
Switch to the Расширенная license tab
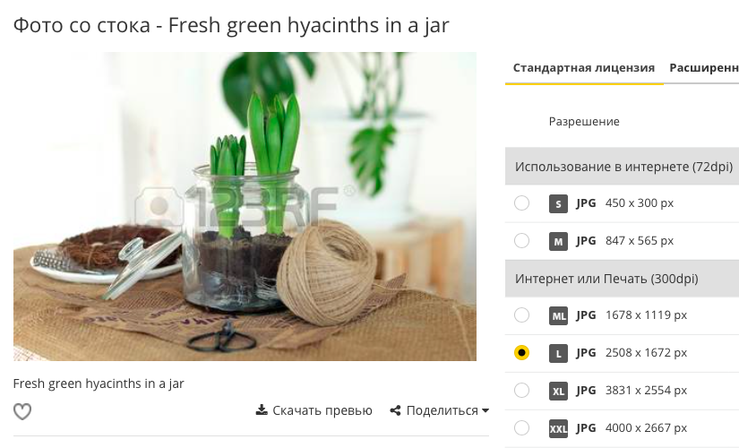pos(704,68)
